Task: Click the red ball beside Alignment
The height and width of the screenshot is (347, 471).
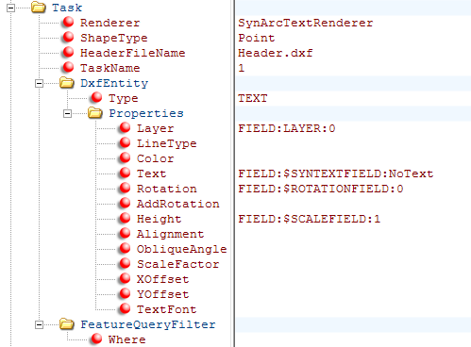Action: point(125,234)
